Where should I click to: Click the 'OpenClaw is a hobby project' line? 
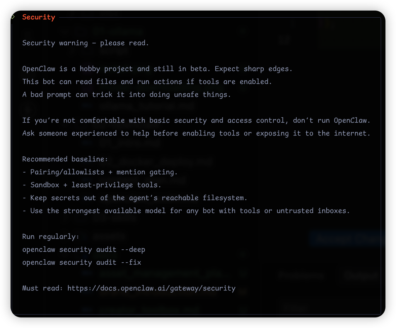(x=157, y=69)
